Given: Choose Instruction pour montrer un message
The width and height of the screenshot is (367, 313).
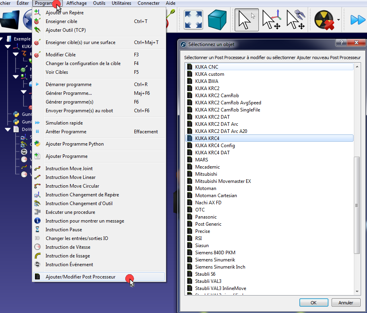Looking at the screenshot, I should [x=99, y=221].
